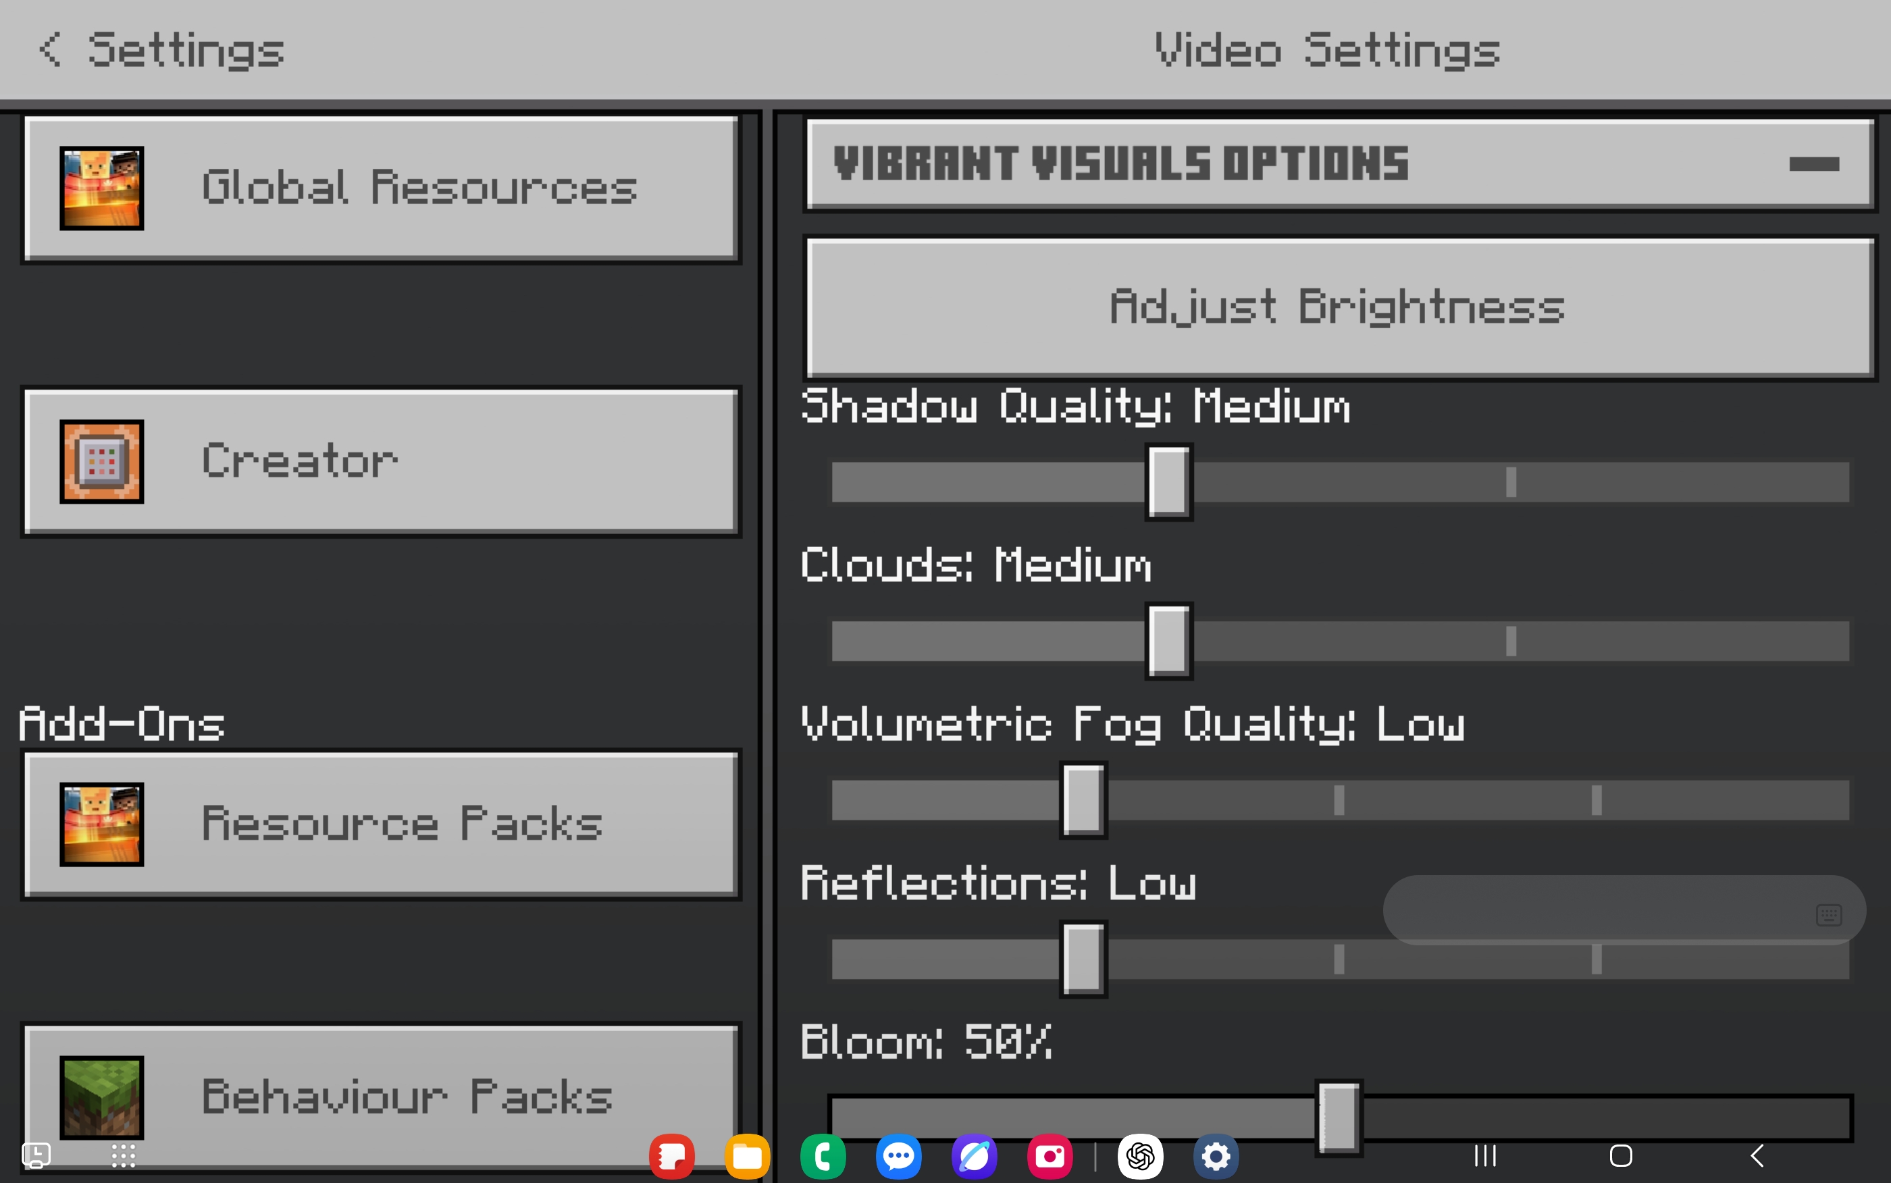
Task: Open the Creator settings tab
Action: [x=380, y=461]
